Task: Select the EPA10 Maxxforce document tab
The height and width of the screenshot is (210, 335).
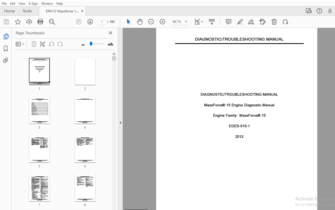Action: coord(62,11)
